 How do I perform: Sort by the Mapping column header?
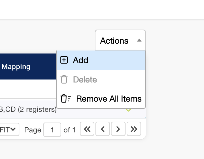[16, 67]
